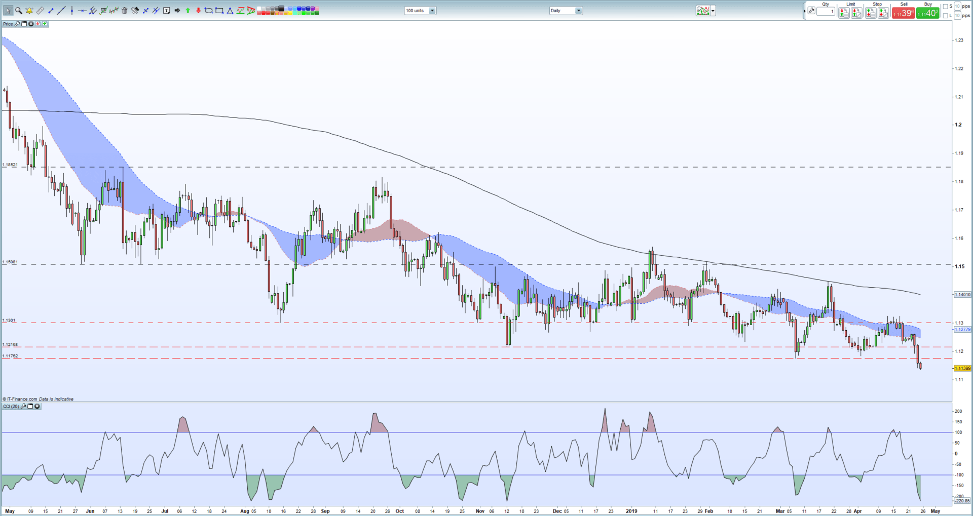Select the red down arrow marker

(x=198, y=10)
